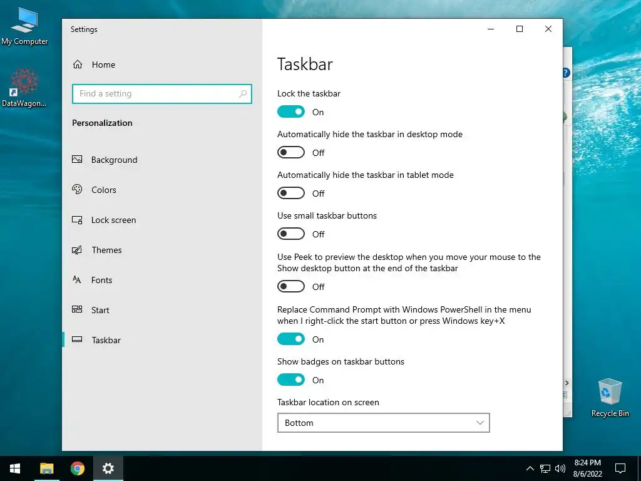The image size is (641, 481).
Task: Go to Start settings page
Action: coord(100,310)
